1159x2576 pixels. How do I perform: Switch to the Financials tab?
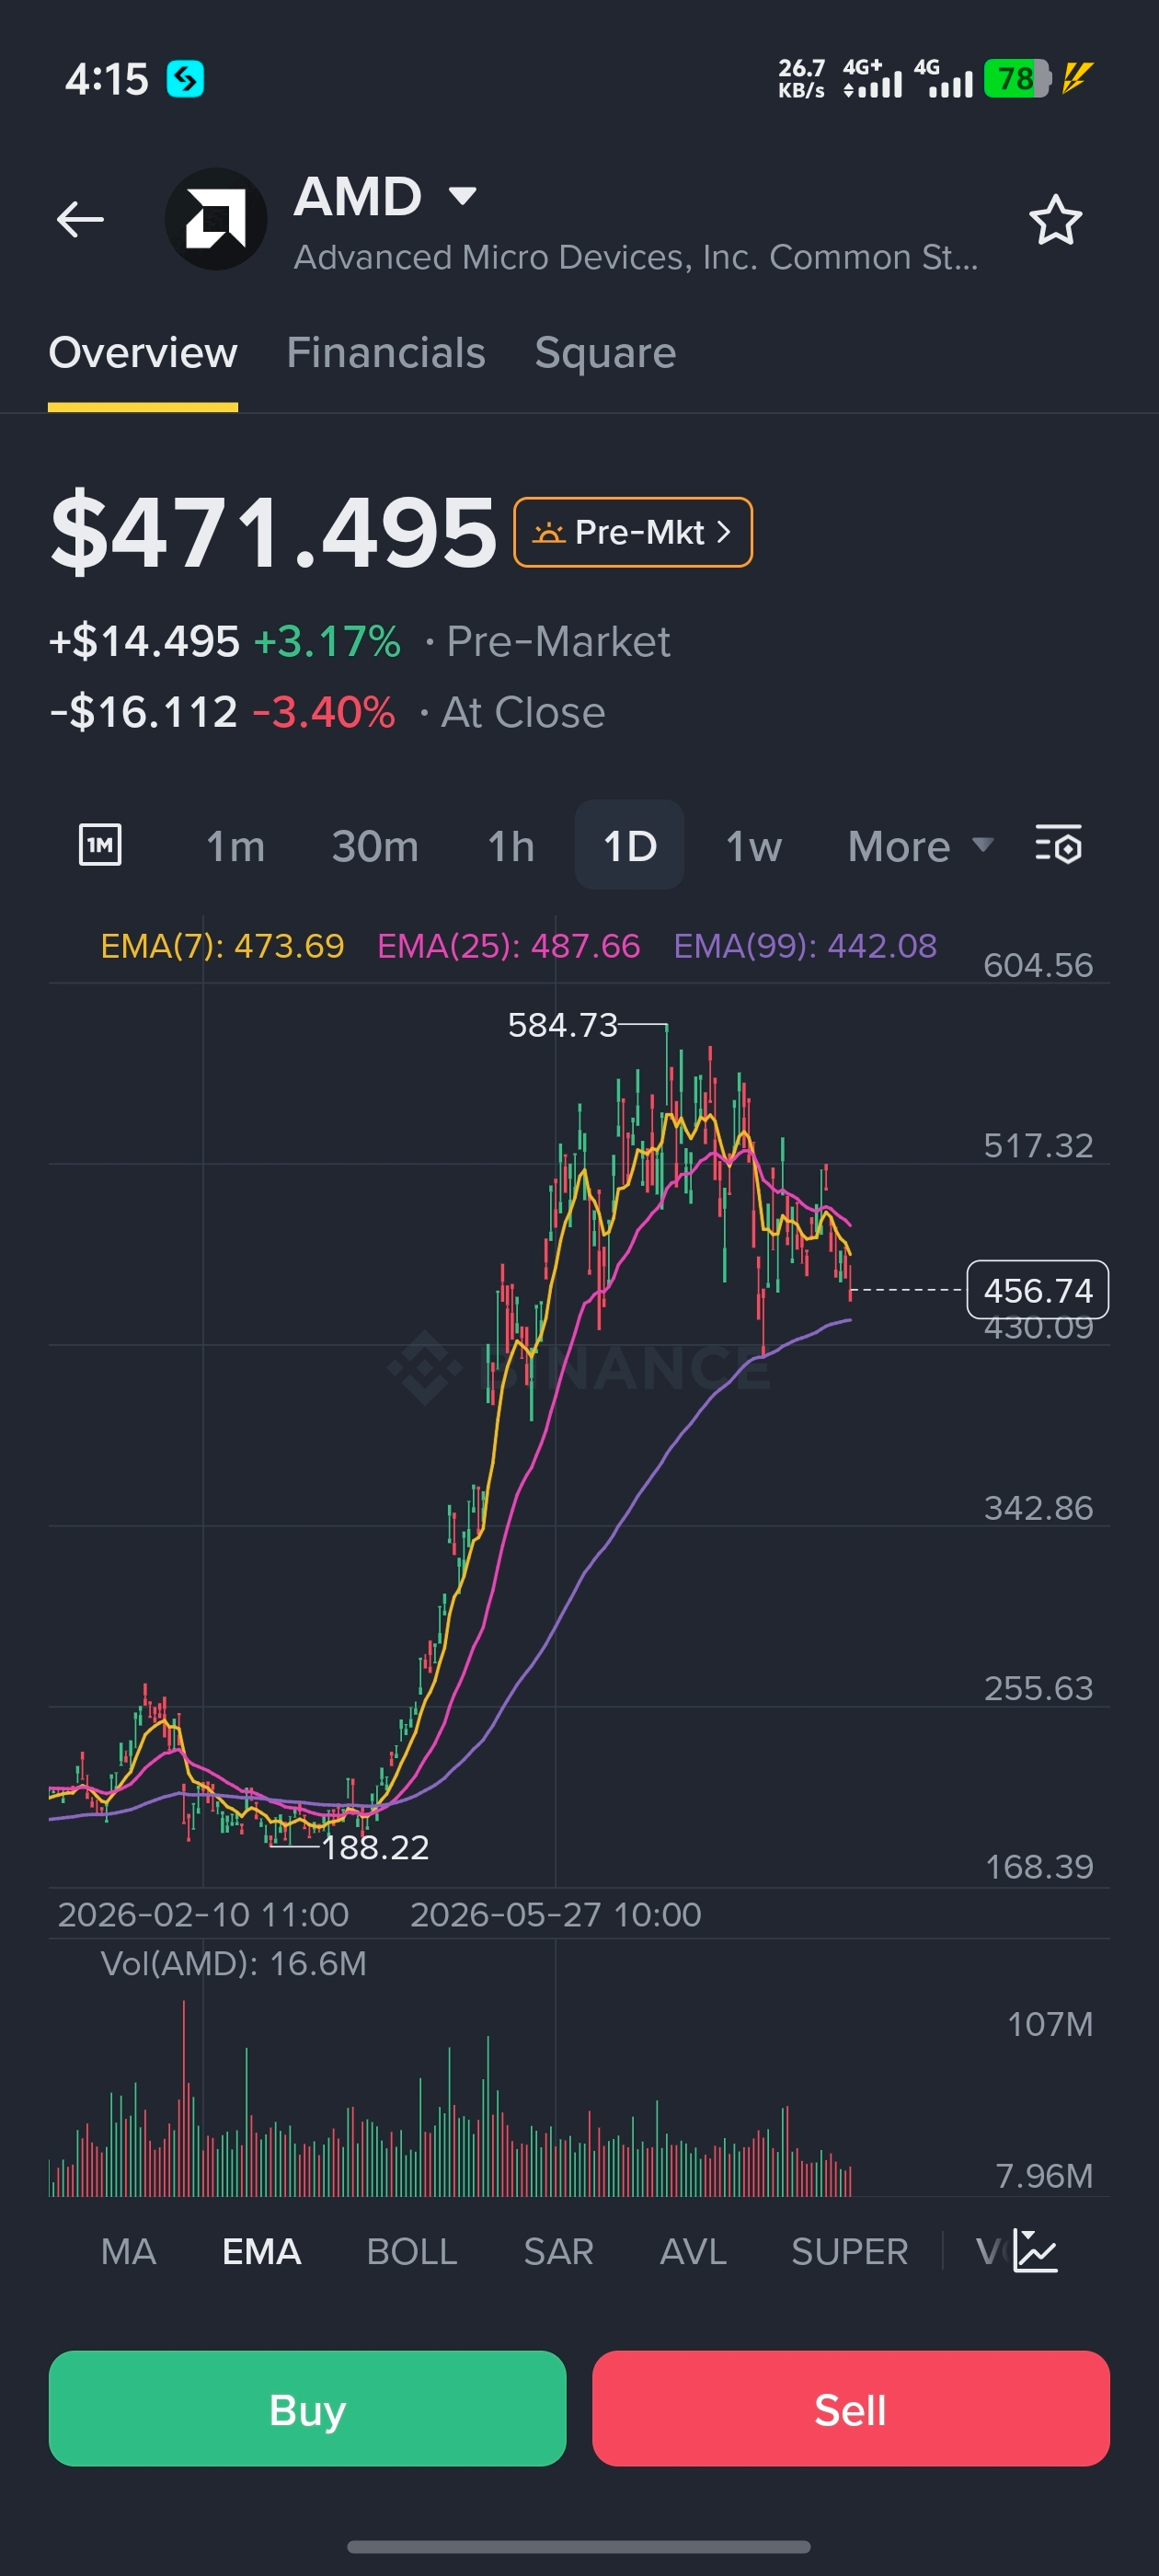tap(386, 353)
